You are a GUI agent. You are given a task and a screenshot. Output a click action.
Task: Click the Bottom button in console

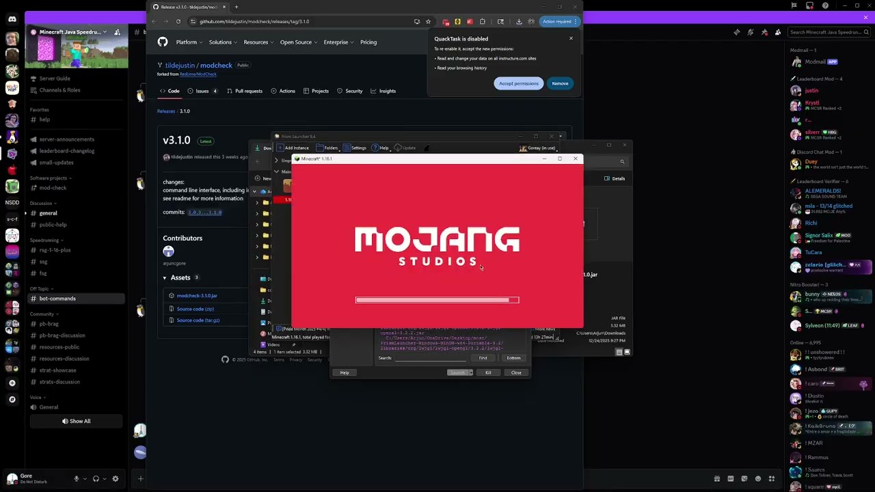coord(513,358)
